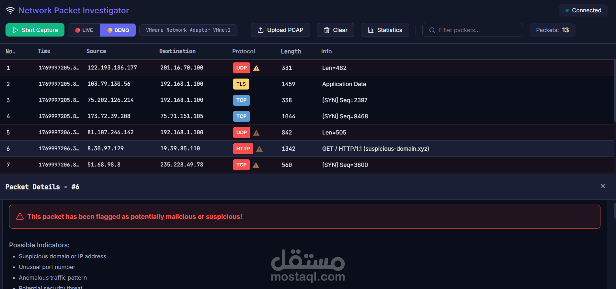Click the Length column header

click(x=291, y=51)
